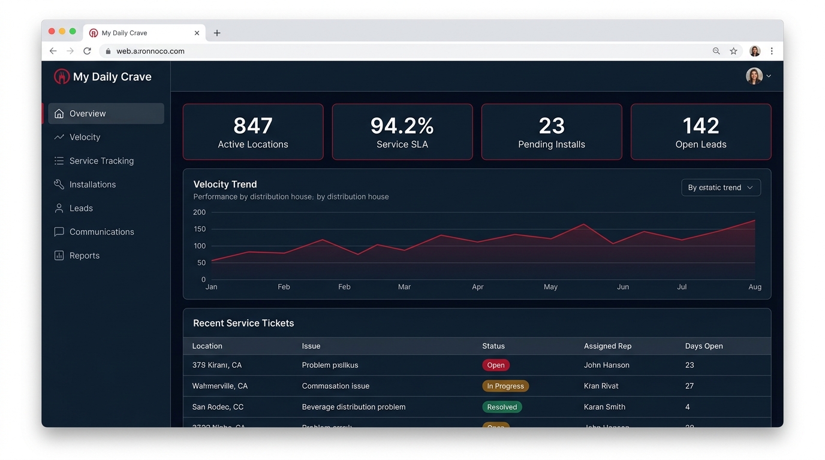Click the zoom magnifier in address bar

pyautogui.click(x=716, y=51)
